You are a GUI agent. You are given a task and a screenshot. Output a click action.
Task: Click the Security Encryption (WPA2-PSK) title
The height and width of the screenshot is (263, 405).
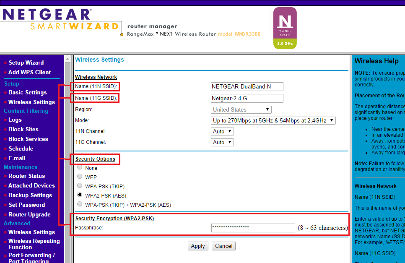point(114,219)
